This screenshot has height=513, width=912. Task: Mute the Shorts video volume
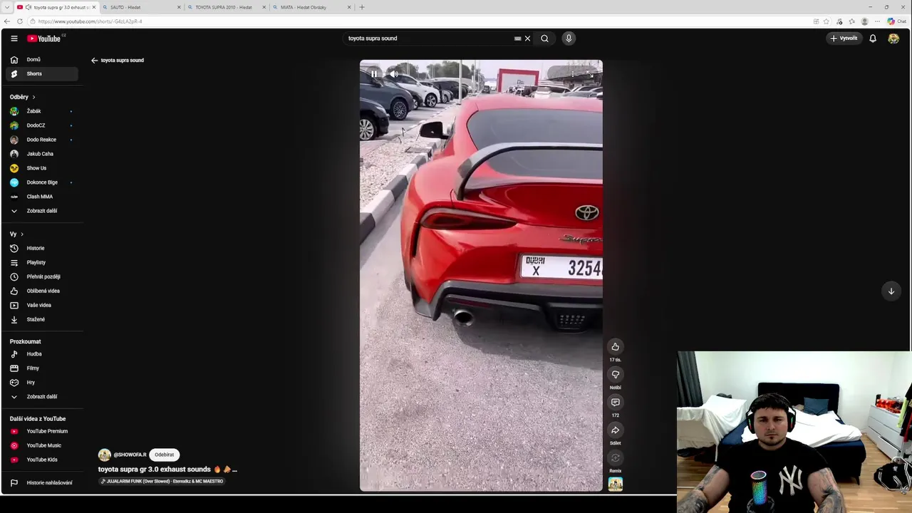pos(394,74)
